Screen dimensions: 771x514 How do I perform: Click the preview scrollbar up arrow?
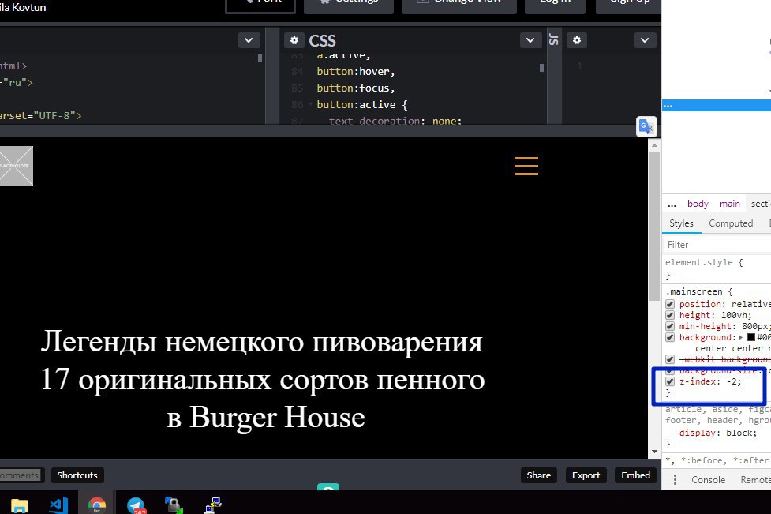(x=654, y=145)
